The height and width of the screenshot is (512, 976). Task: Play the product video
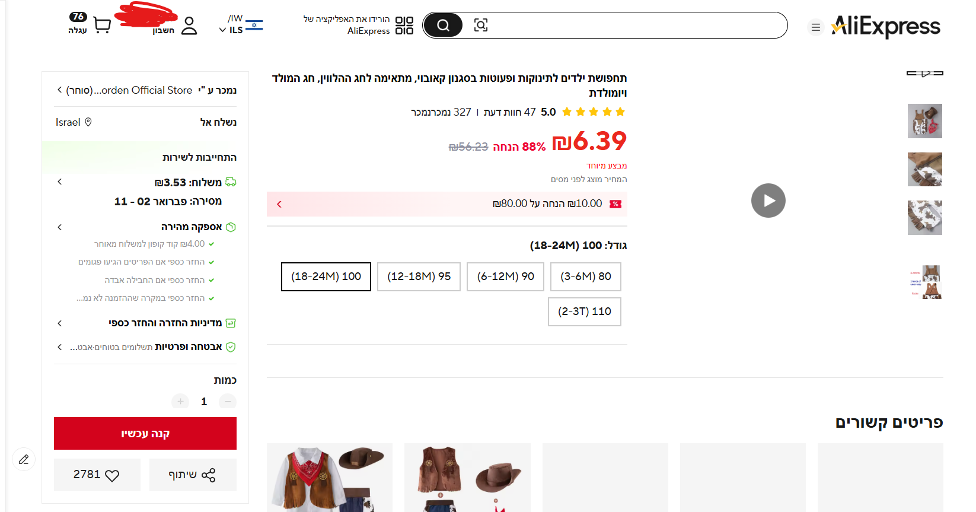point(768,201)
